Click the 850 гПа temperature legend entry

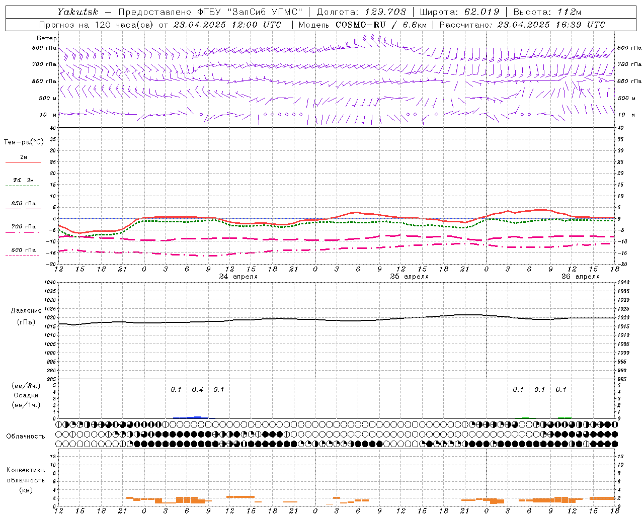24,204
